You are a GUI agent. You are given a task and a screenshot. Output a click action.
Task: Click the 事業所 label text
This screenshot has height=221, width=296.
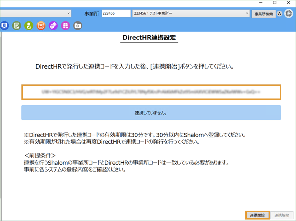[91, 14]
